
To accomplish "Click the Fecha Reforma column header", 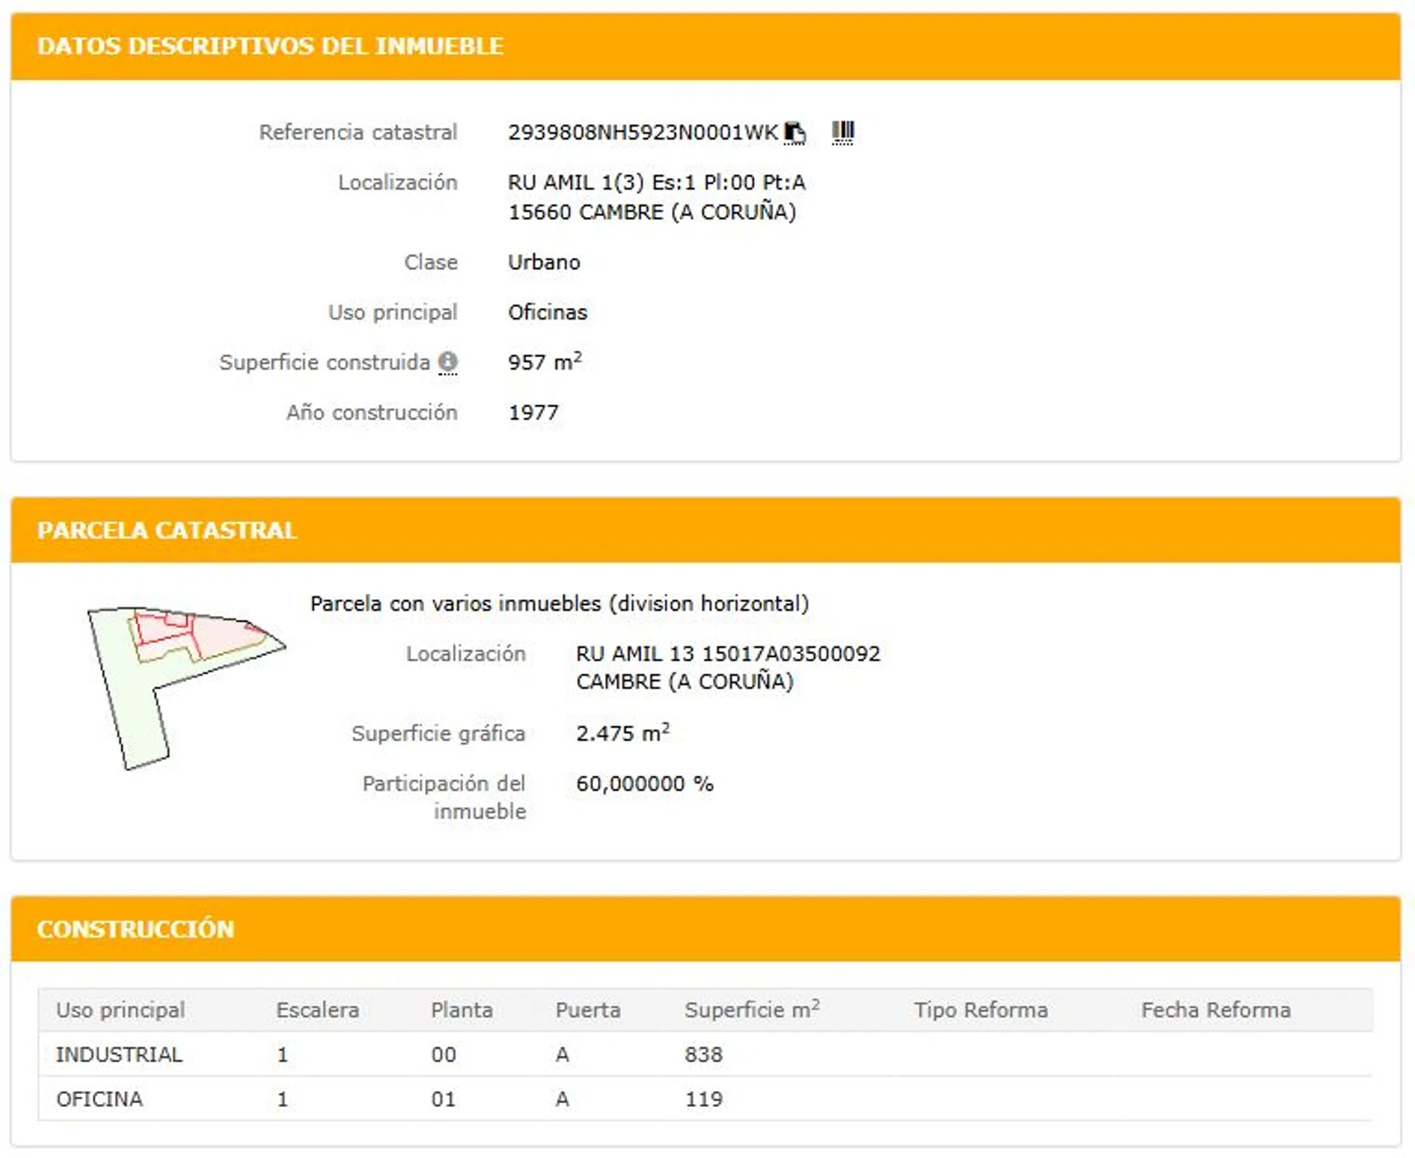I will click(x=1216, y=1010).
